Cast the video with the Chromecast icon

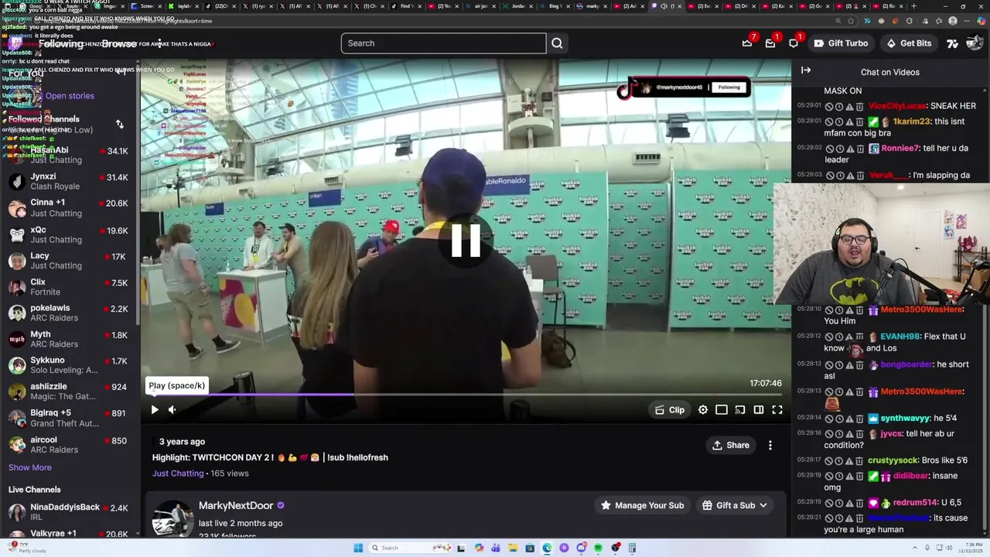(740, 410)
